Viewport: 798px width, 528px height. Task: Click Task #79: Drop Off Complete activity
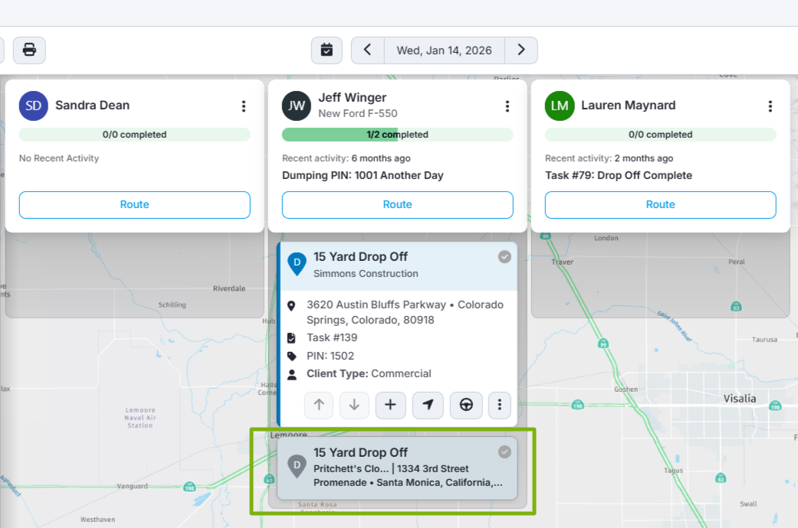[x=619, y=176]
